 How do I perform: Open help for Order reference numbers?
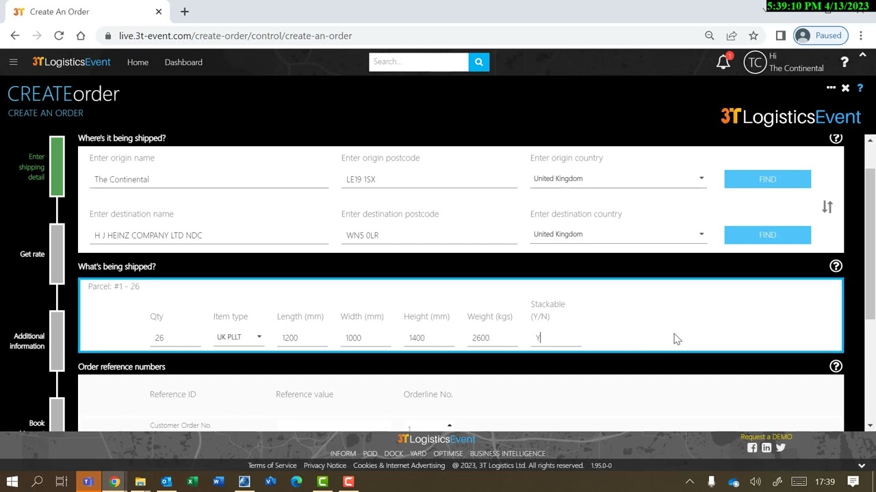point(836,366)
